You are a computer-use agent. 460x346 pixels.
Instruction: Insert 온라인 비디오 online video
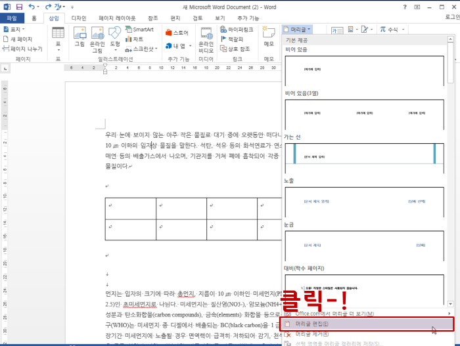[206, 40]
